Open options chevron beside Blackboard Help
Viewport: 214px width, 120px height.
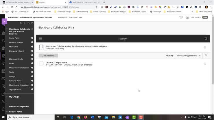(32, 59)
